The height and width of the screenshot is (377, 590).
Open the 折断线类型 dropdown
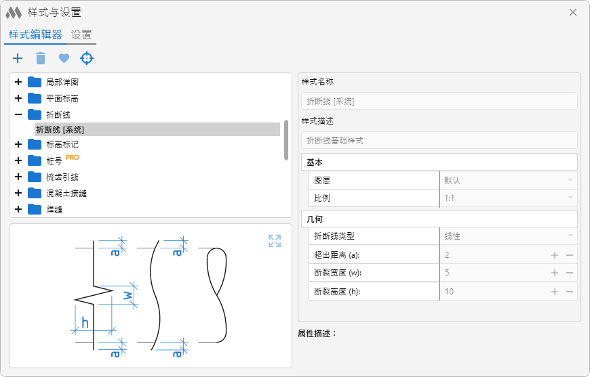(570, 236)
